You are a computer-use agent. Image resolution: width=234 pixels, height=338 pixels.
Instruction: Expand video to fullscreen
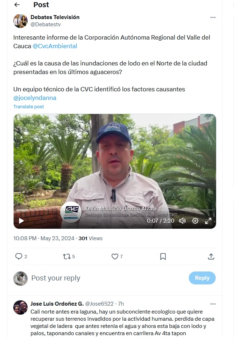pos(208,221)
